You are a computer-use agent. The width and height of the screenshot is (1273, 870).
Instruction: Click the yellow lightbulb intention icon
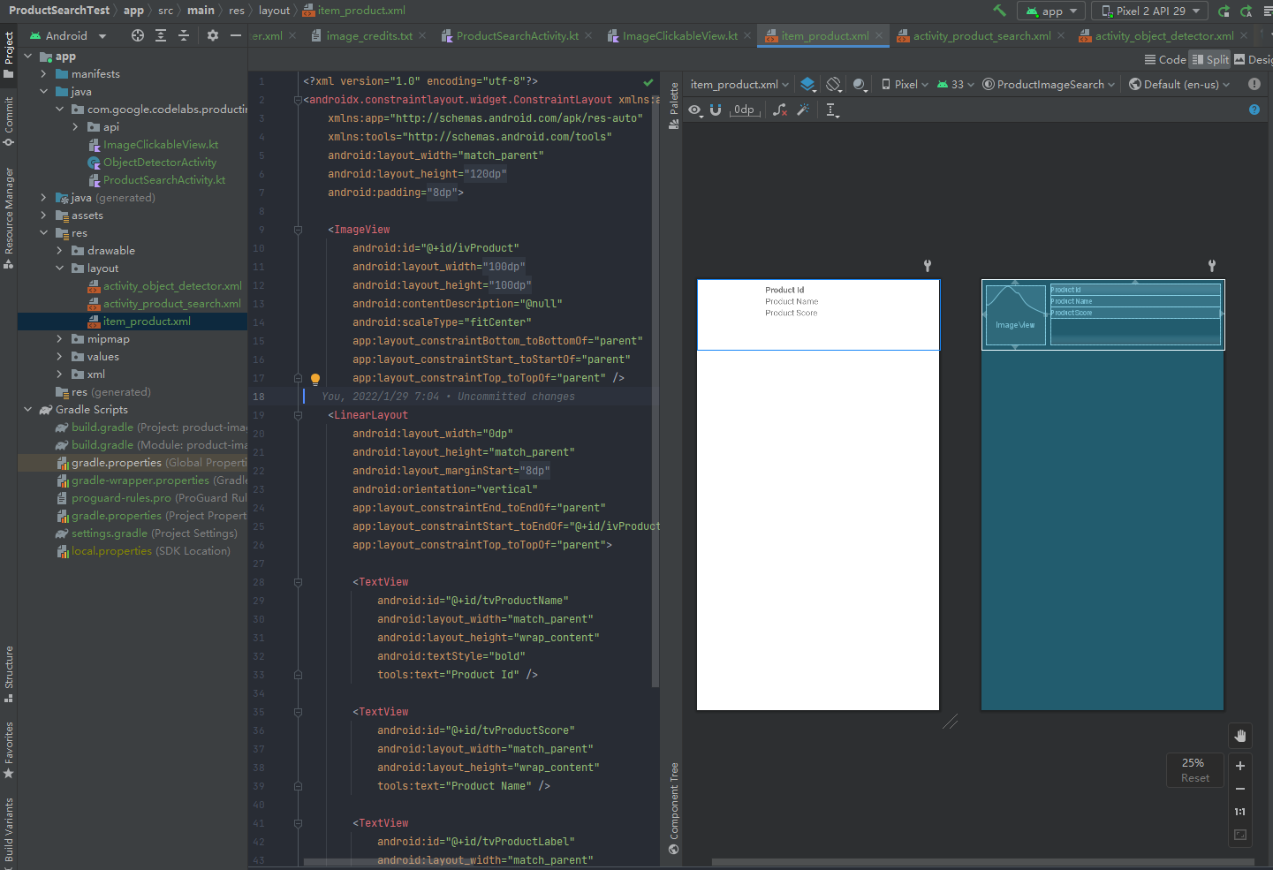click(314, 379)
